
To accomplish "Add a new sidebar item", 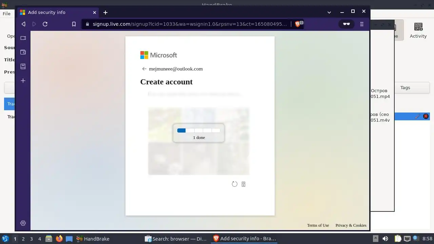I will click(x=23, y=81).
